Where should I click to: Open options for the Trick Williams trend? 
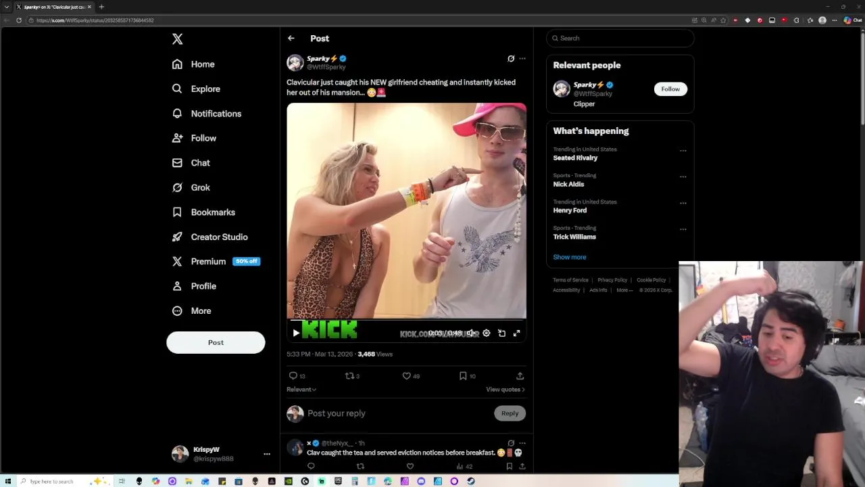pyautogui.click(x=683, y=229)
